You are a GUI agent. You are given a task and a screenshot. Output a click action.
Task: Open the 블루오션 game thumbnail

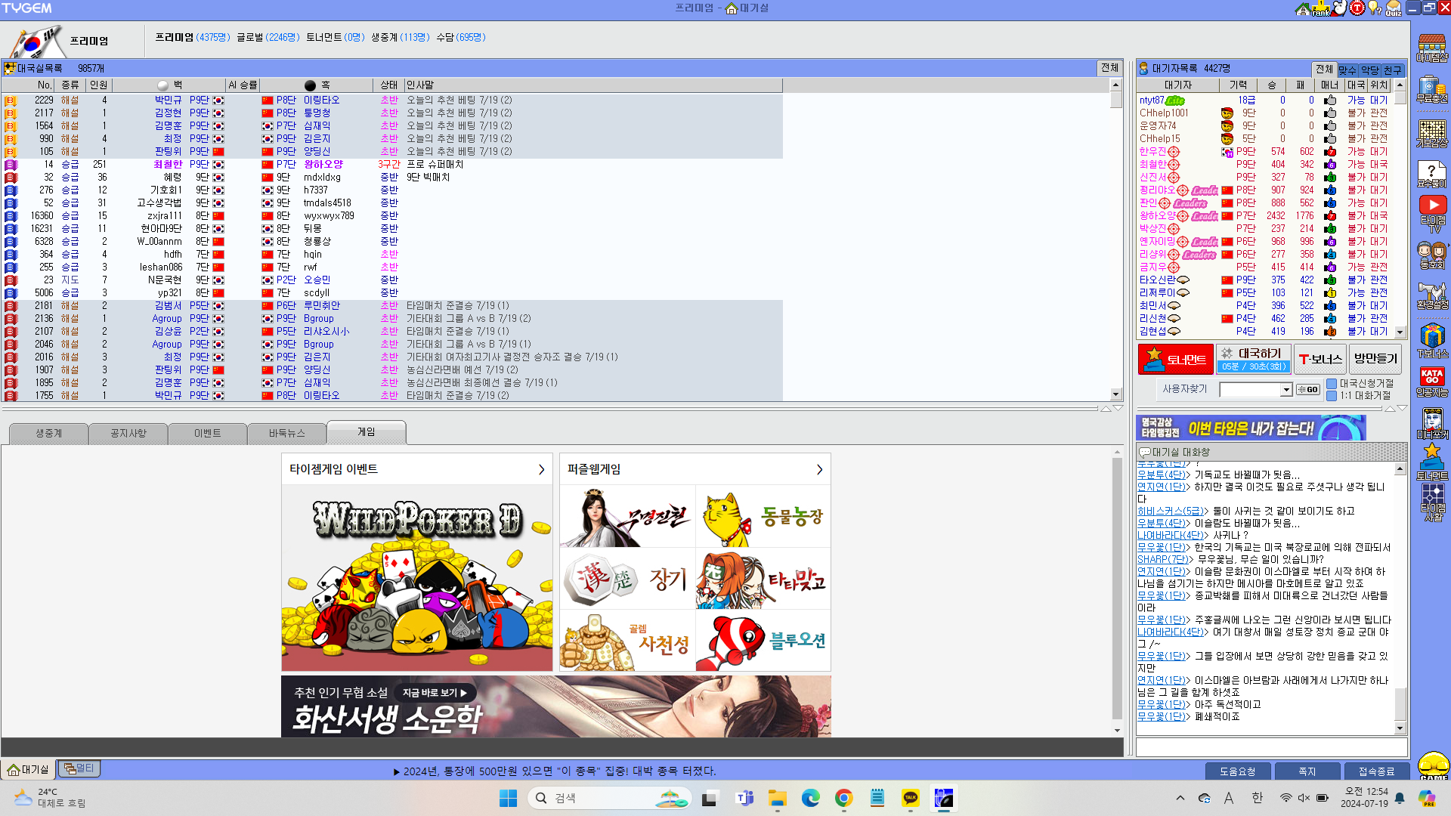coord(763,641)
